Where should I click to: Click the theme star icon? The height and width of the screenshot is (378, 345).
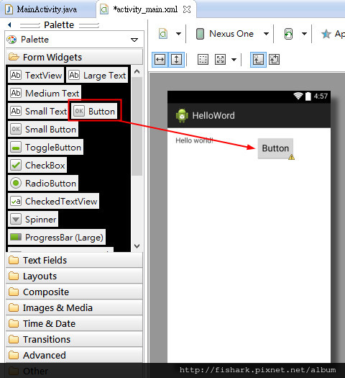pos(326,34)
